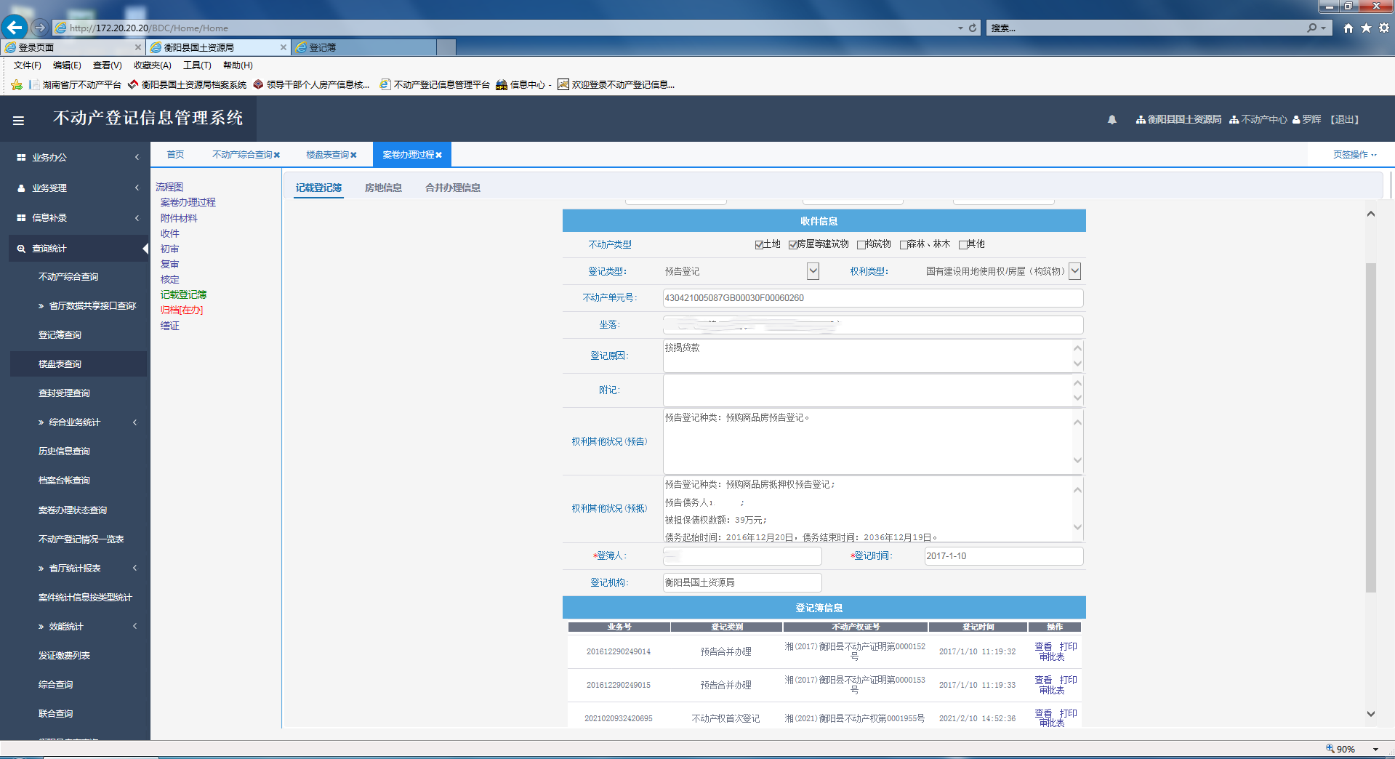1395x759 pixels.
Task: Open the 登记类型 dropdown arrow
Action: 813,271
